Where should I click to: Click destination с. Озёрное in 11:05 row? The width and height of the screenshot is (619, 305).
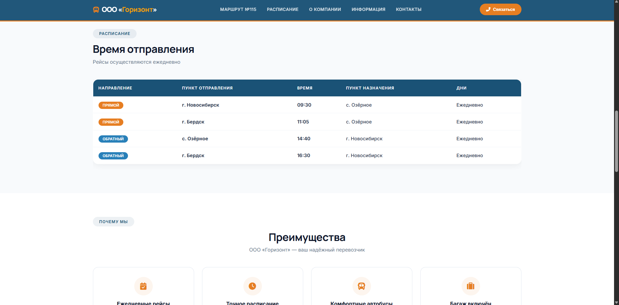(x=359, y=122)
